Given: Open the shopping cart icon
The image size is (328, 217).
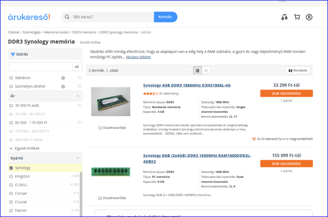Looking at the screenshot, I should click(x=297, y=17).
